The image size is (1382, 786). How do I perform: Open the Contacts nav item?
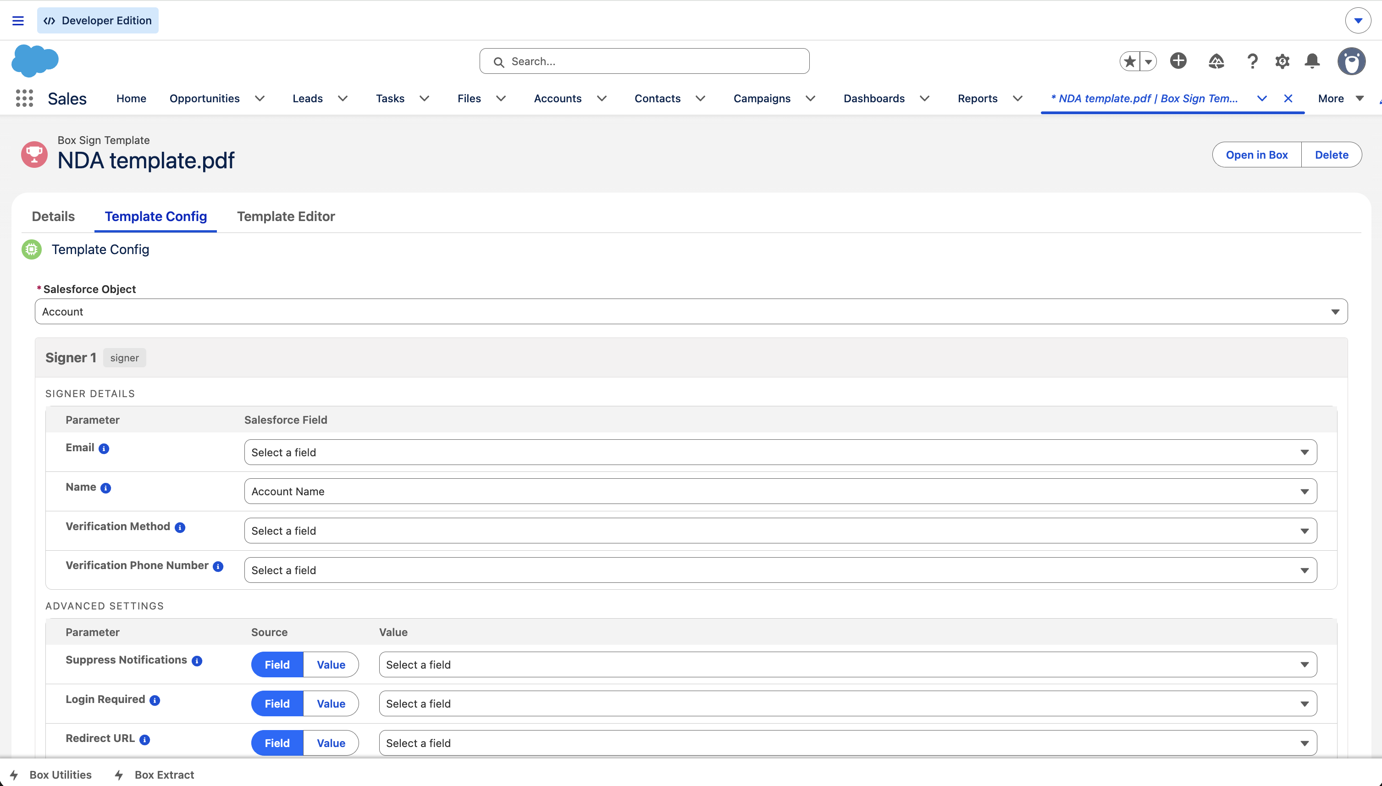pyautogui.click(x=657, y=98)
